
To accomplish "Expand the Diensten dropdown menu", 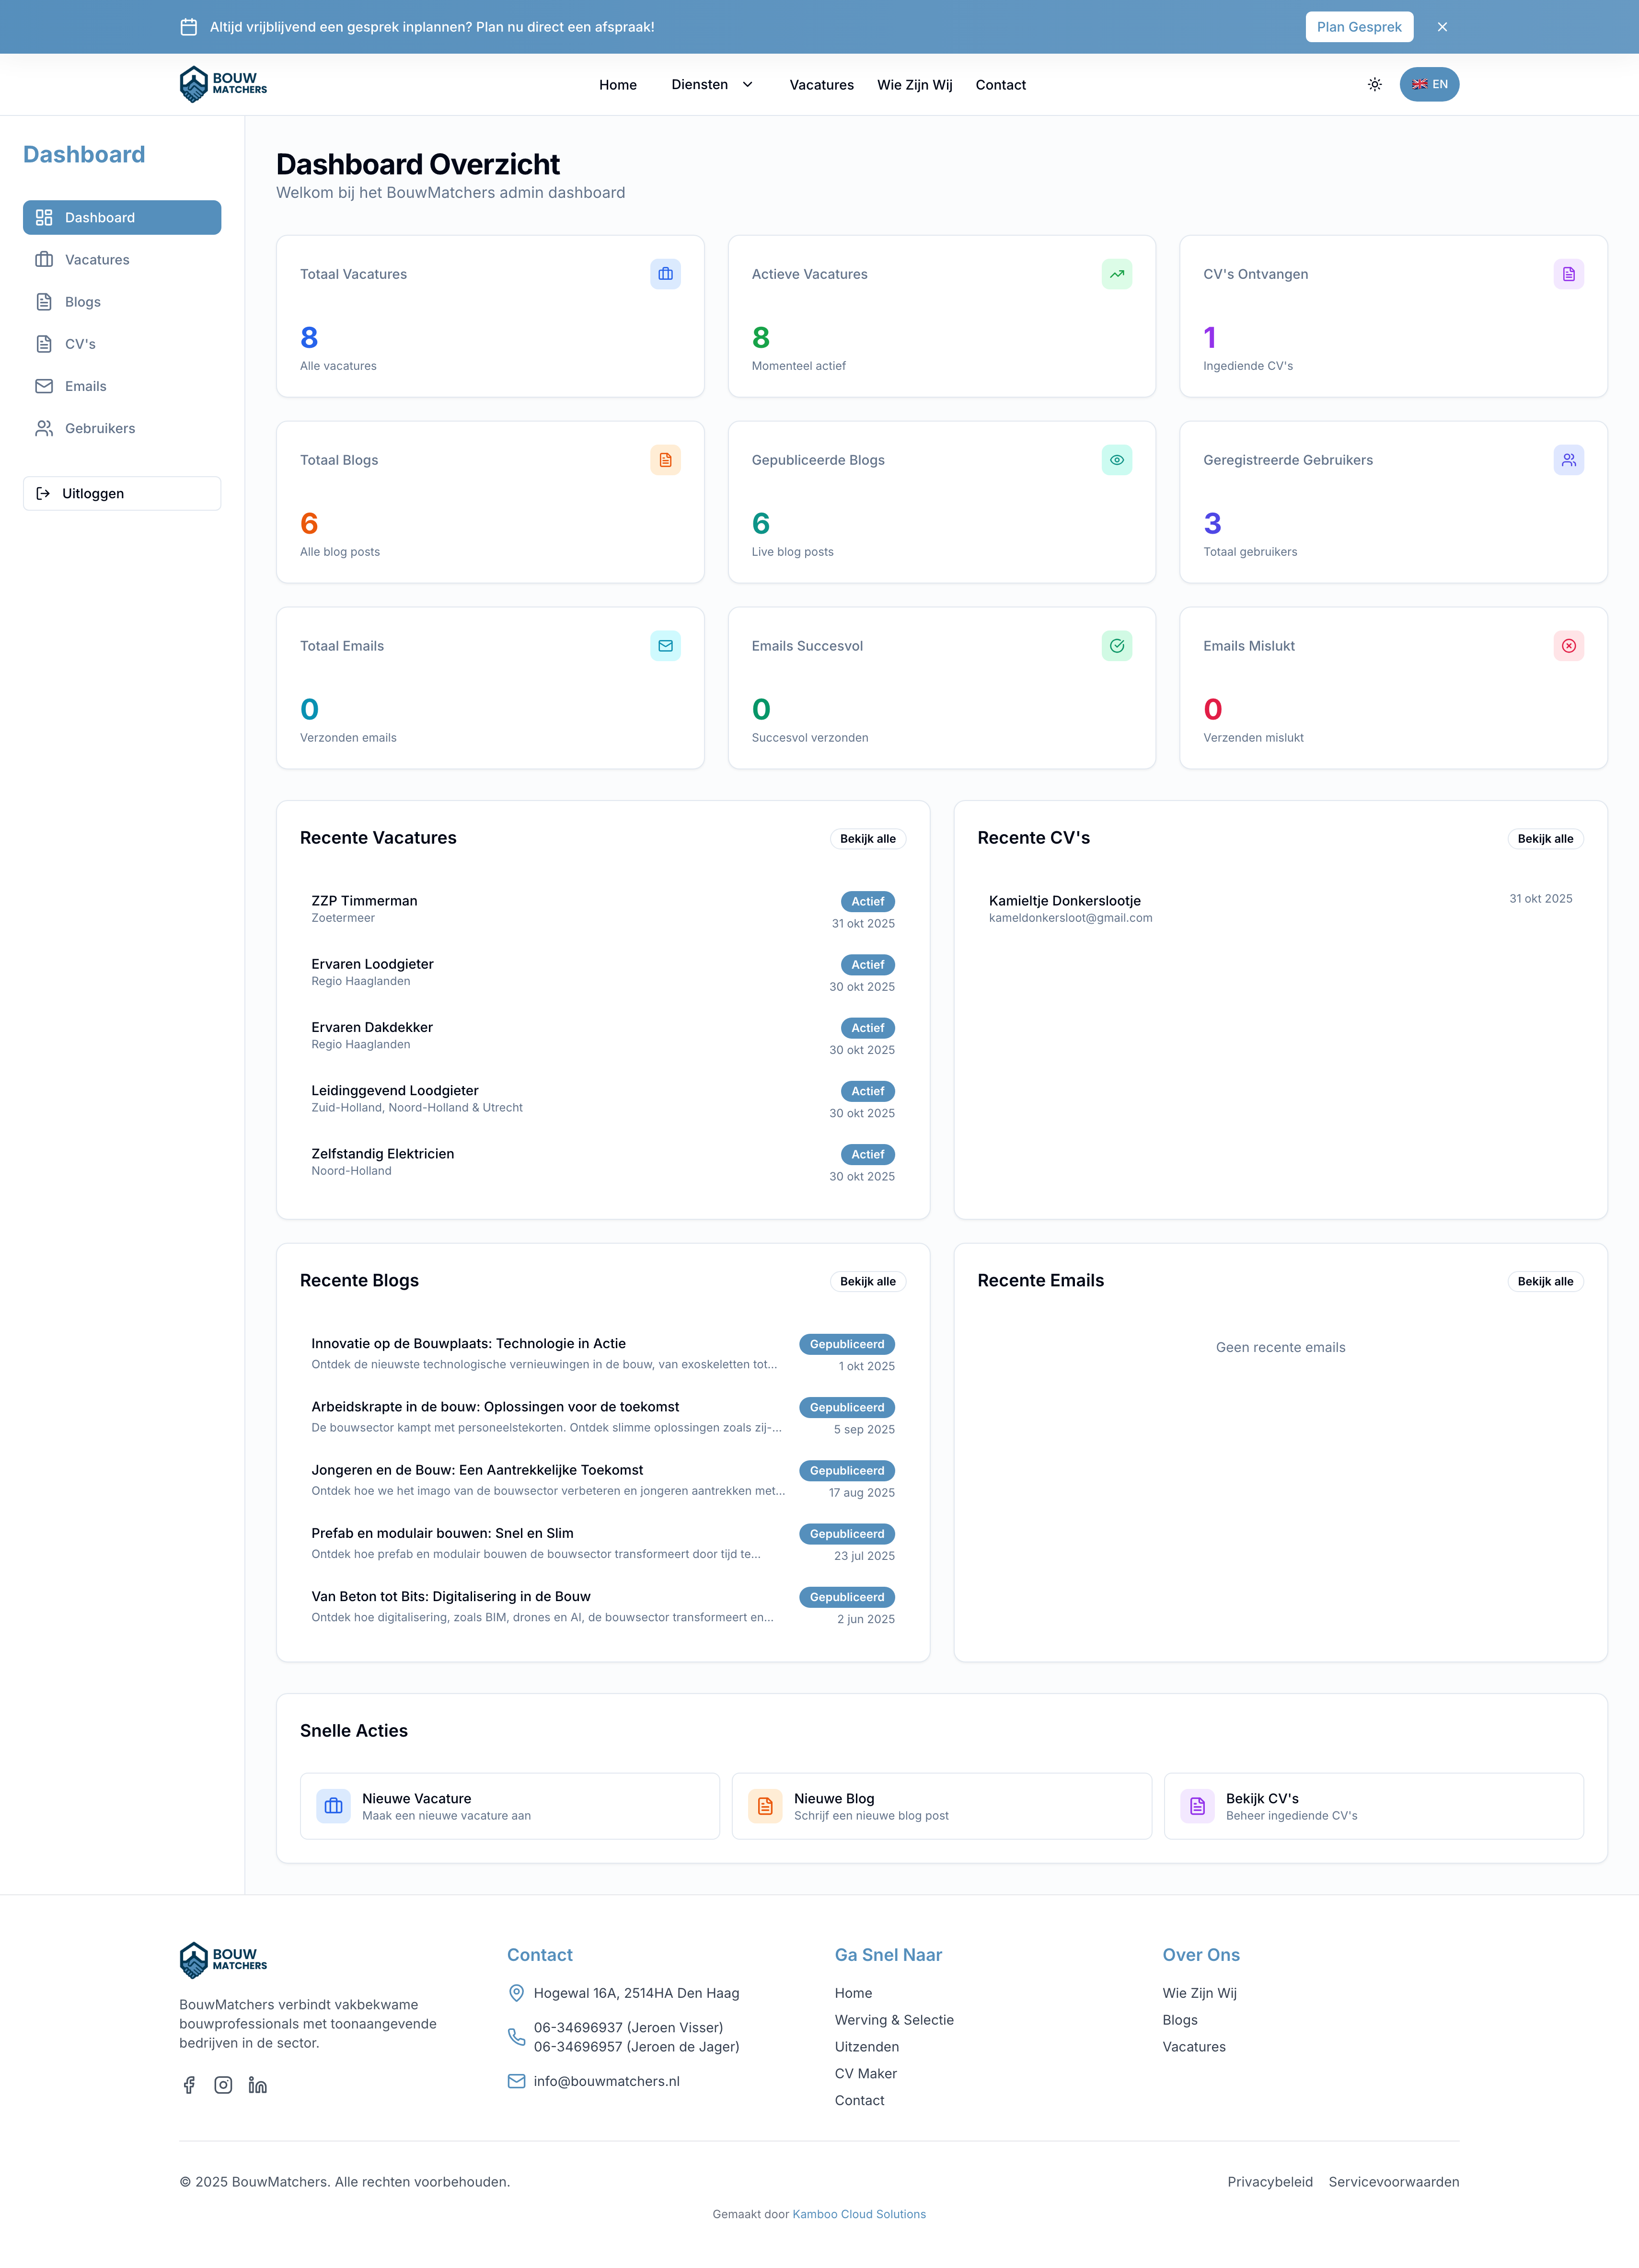I will point(712,85).
